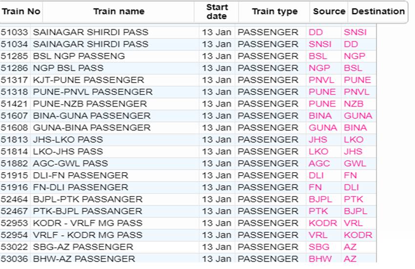Open GWL destination station link
Viewport: 415px width, 269px height.
pos(354,163)
